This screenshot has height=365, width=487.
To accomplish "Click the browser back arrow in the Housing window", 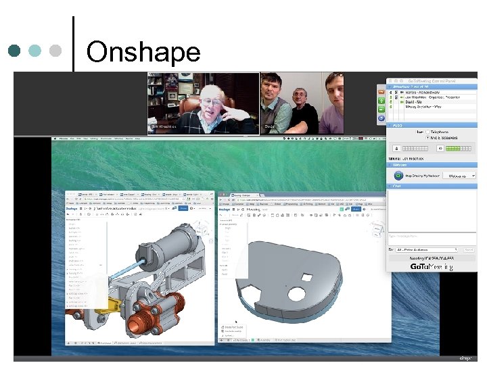I will coord(221,199).
